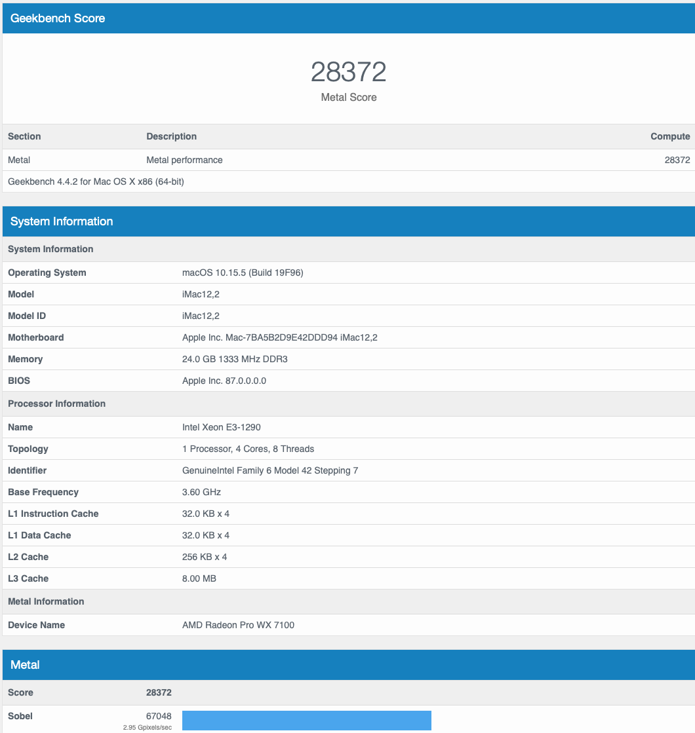Click the blue 'Metal' section header at the bottom
Image resolution: width=695 pixels, height=733 pixels.
click(349, 665)
